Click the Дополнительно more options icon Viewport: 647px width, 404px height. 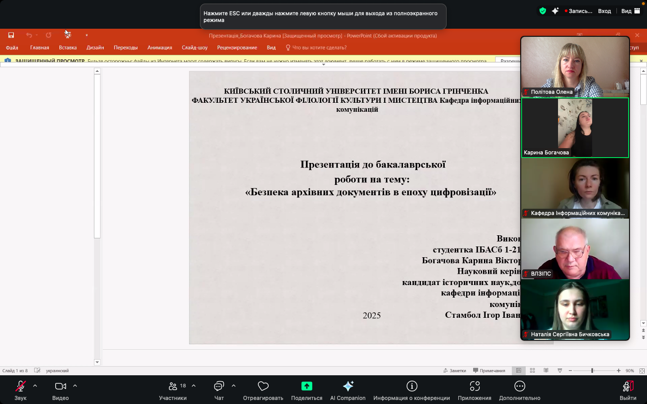(519, 386)
